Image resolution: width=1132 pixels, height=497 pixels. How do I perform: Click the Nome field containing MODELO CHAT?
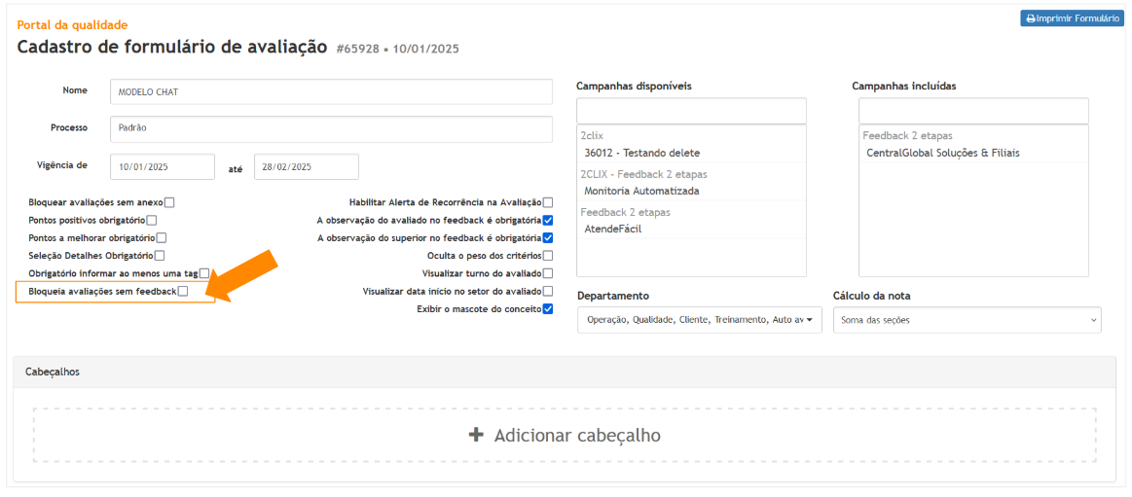(x=331, y=91)
